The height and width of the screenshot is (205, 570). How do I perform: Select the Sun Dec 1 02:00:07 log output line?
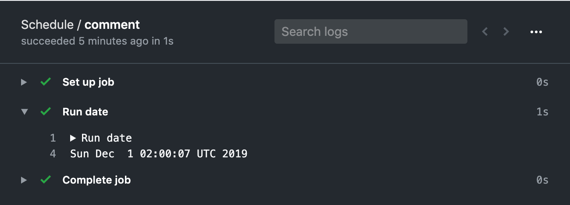tap(159, 153)
